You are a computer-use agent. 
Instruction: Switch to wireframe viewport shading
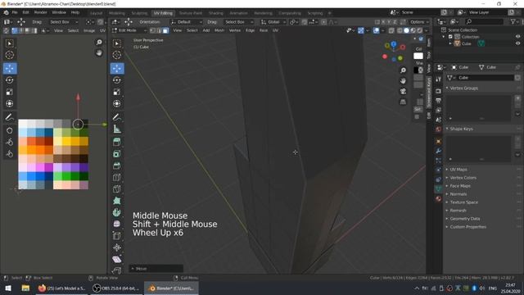[400, 30]
